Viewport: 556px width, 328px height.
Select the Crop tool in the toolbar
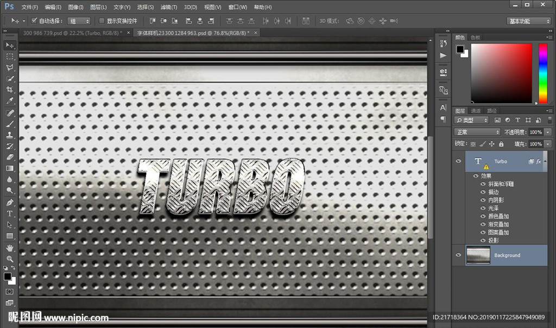point(10,90)
